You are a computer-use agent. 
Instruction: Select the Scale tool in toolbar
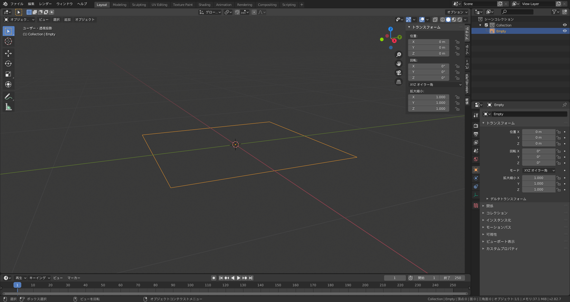(x=8, y=74)
